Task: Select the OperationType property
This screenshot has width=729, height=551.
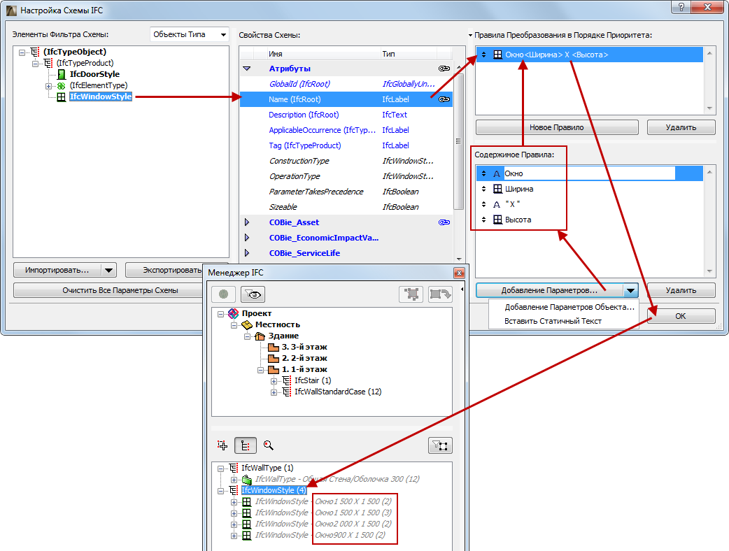Action: click(x=346, y=176)
